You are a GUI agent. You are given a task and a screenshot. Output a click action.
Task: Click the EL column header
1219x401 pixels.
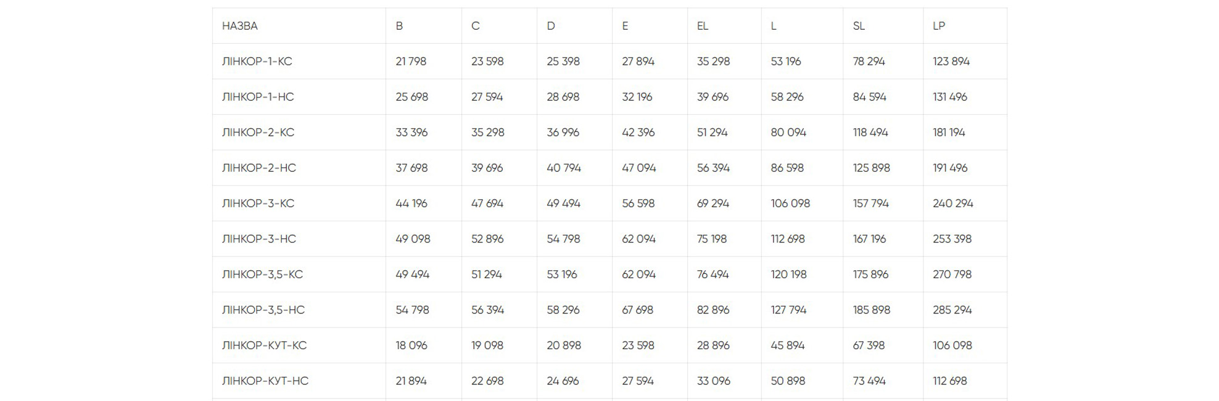(x=703, y=26)
